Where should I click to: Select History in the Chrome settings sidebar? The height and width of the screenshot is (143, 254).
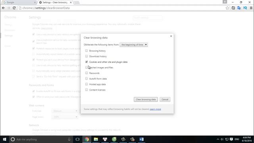point(8,25)
